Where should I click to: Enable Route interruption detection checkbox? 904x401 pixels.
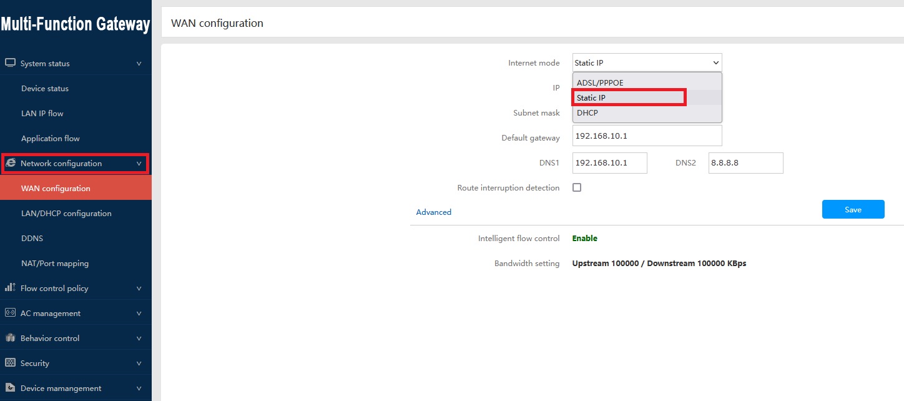click(x=577, y=187)
